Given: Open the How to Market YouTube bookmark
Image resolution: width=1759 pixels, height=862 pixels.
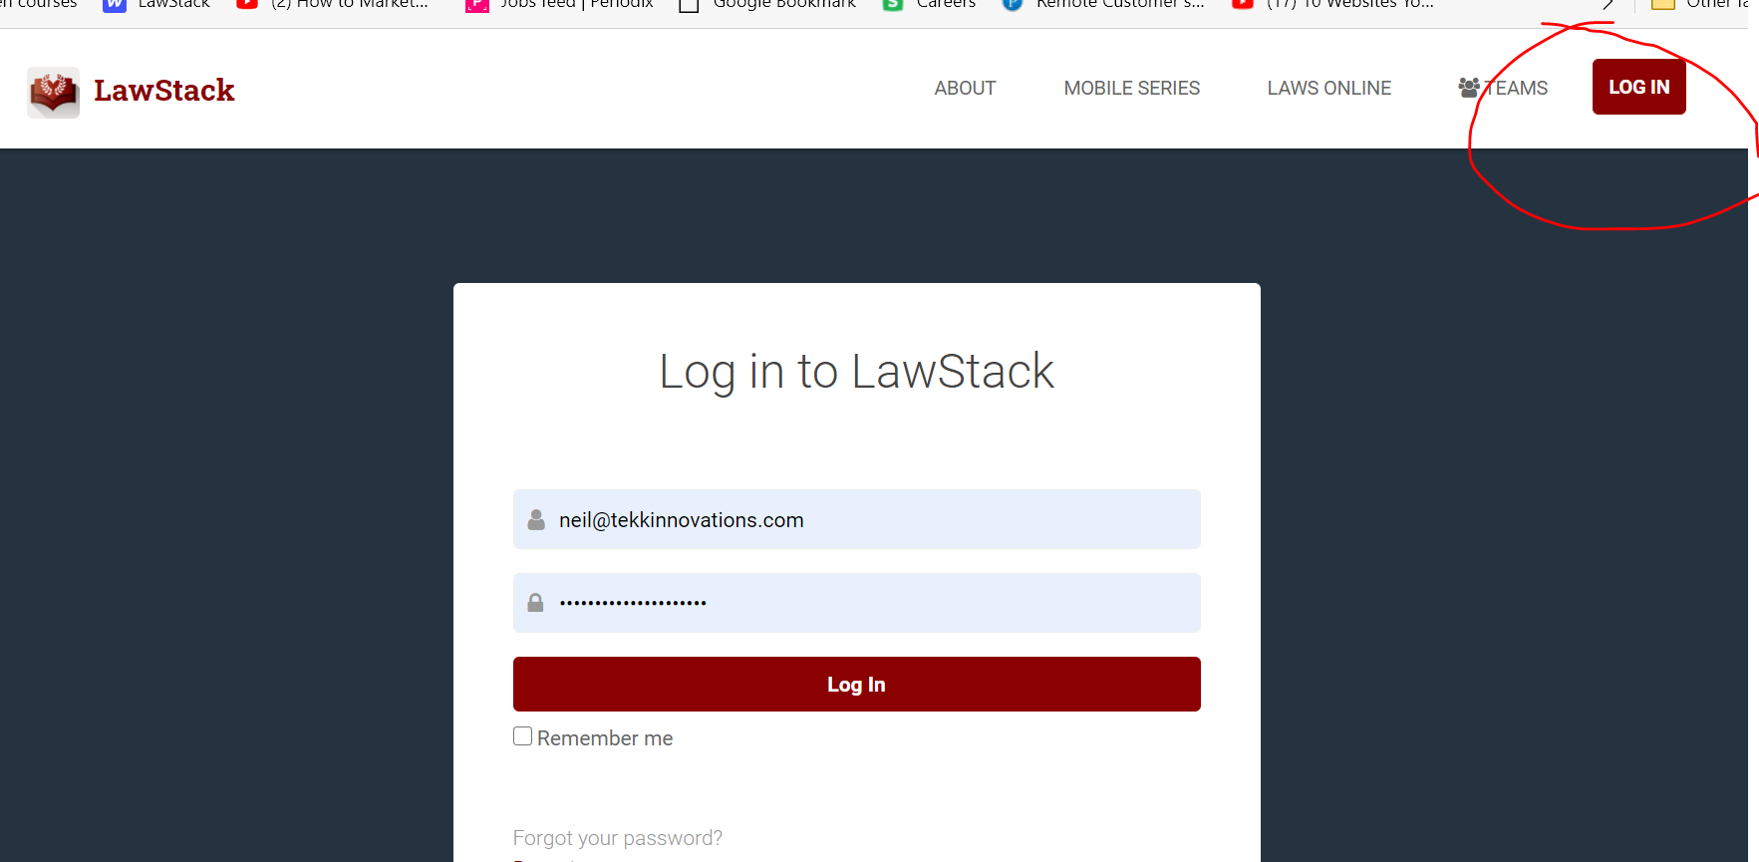Looking at the screenshot, I should pos(332,4).
